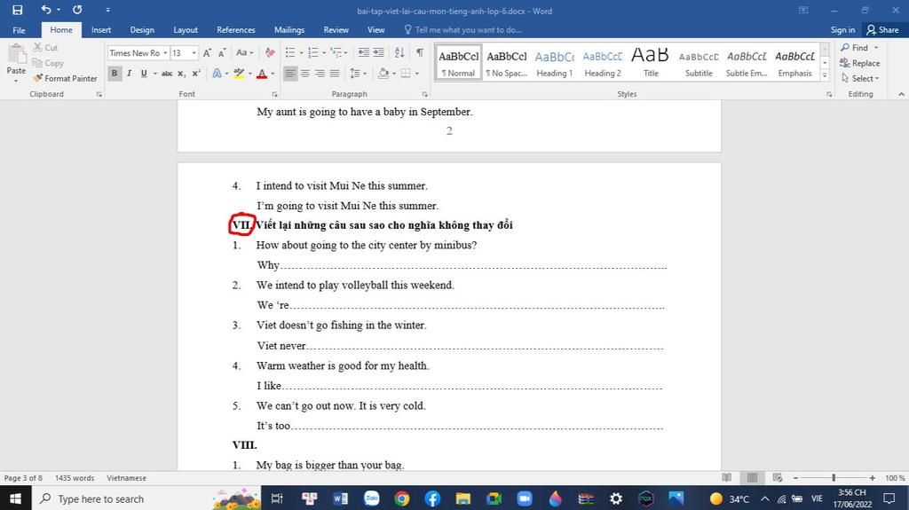This screenshot has height=510, width=909.
Task: Toggle Italic formatting
Action: click(130, 73)
